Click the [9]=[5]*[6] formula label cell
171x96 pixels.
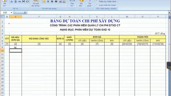click(127, 44)
